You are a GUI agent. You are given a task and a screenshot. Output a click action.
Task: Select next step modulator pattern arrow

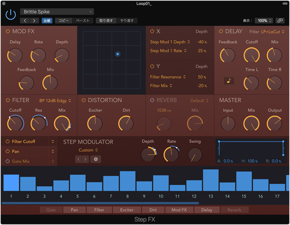pyautogui.click(x=85, y=159)
